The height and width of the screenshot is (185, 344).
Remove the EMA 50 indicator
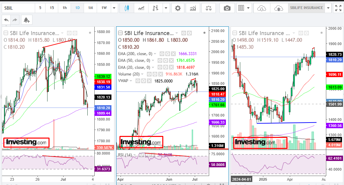(171, 60)
